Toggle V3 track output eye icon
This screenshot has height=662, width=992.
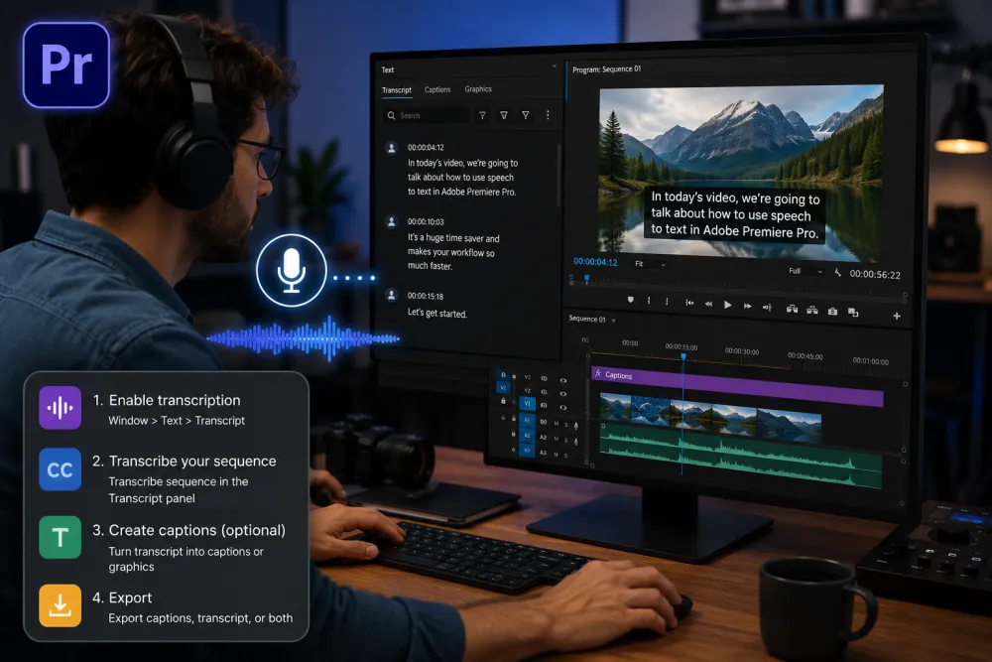[x=563, y=380]
